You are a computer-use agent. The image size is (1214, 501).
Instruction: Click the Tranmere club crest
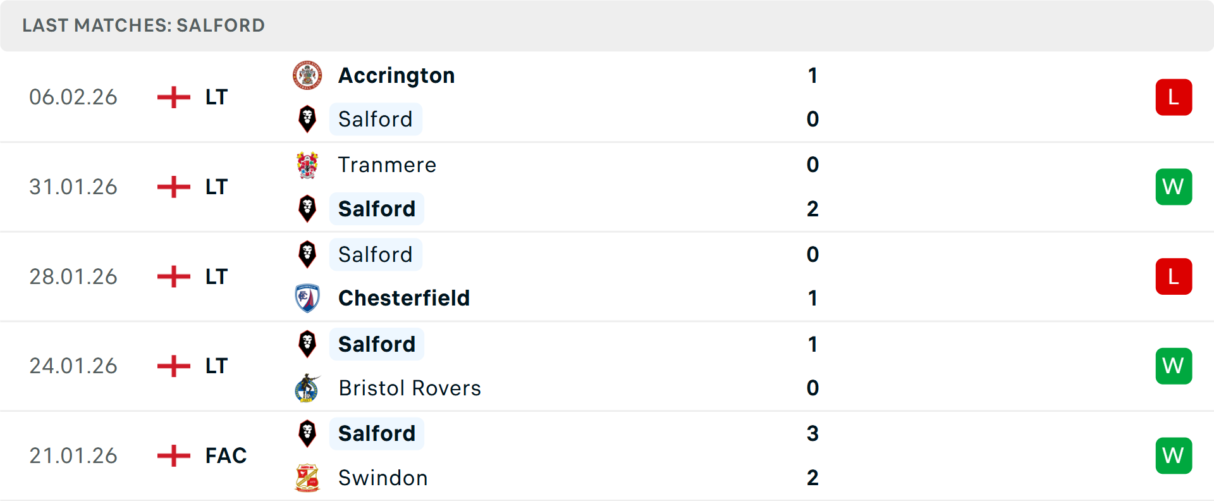click(x=307, y=164)
